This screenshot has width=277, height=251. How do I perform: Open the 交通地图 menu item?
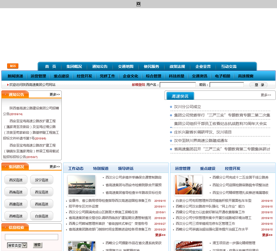tap(126, 66)
